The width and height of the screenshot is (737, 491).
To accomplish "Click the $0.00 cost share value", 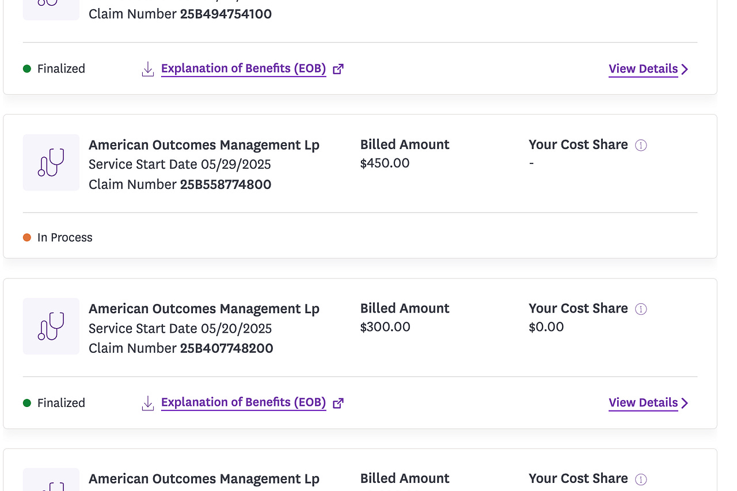I will pos(546,327).
